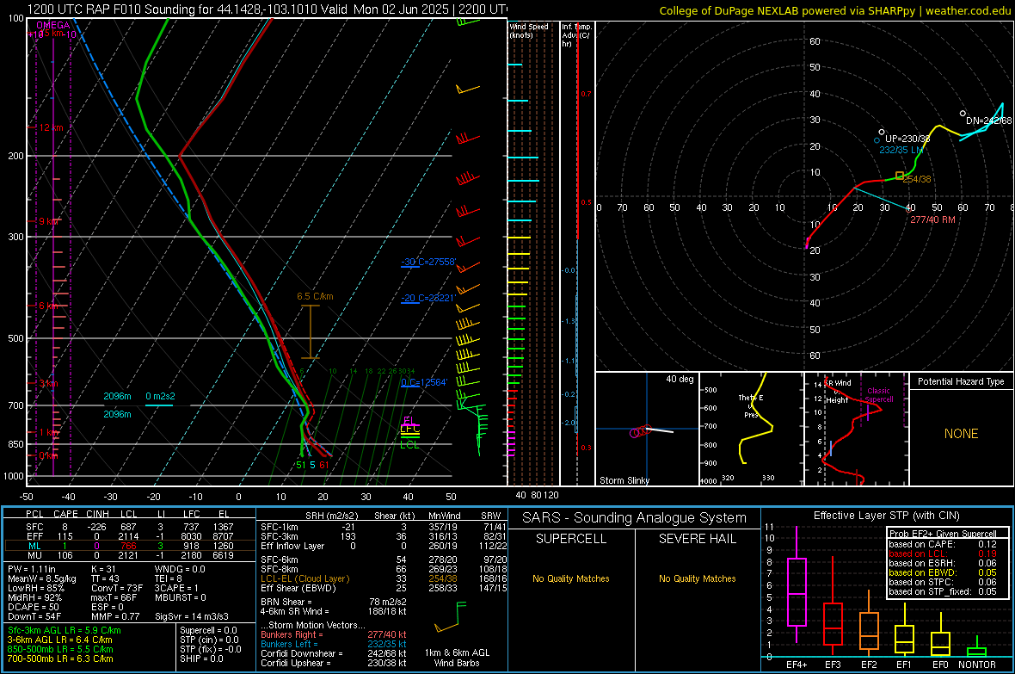The width and height of the screenshot is (1015, 674).
Task: Select the SFC parcel row
Action: (130, 527)
